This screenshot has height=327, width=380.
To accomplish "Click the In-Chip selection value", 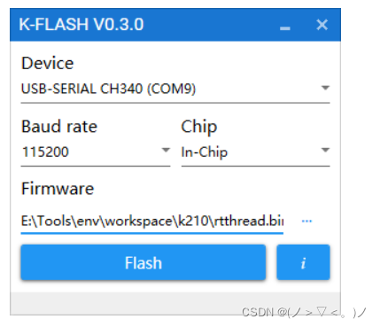I will point(205,152).
